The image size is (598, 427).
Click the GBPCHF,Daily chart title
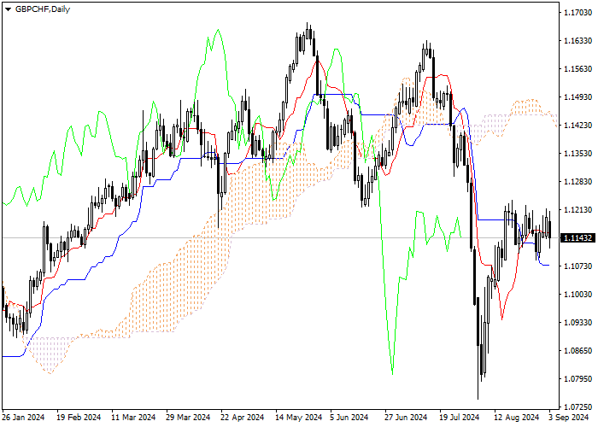pyautogui.click(x=43, y=9)
